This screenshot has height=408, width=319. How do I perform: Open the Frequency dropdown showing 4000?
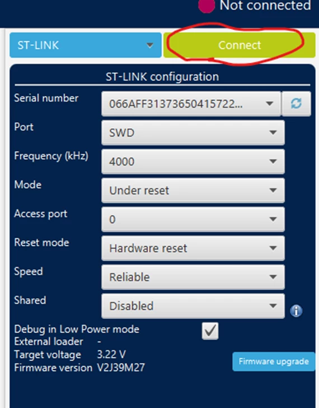193,161
